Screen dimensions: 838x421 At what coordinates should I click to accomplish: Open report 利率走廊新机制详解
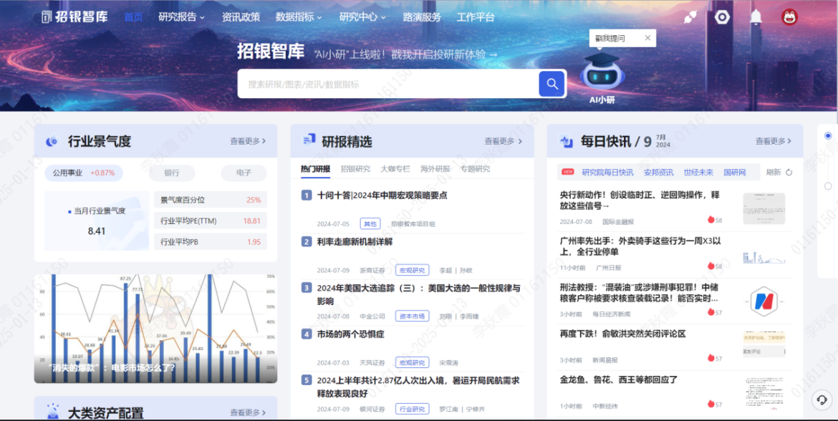355,242
